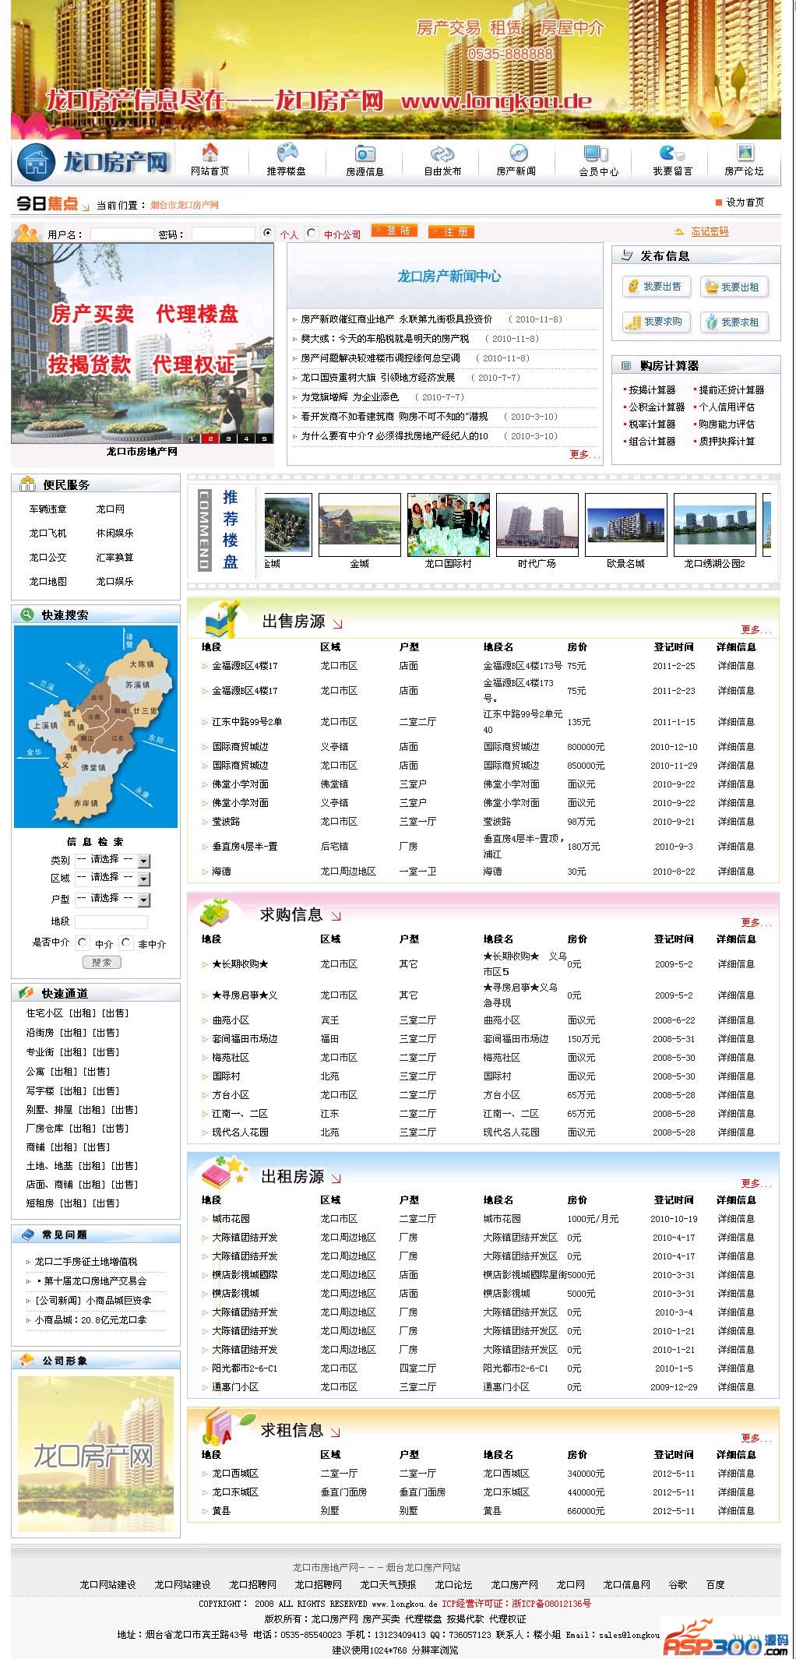Click the 会员中心 monitor icon
The image size is (796, 1659).
(597, 153)
